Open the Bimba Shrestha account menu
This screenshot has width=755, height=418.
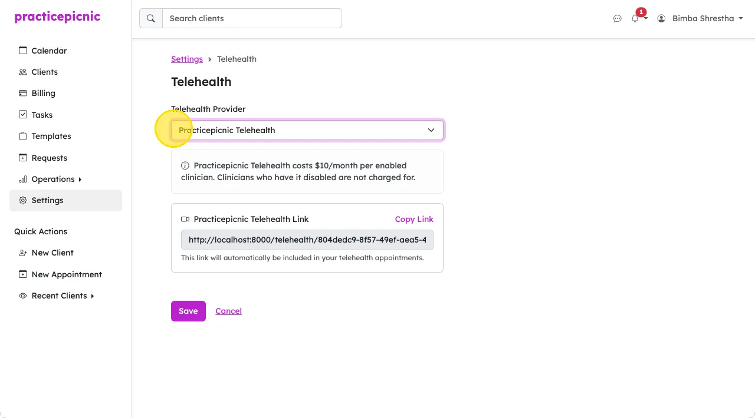point(700,19)
